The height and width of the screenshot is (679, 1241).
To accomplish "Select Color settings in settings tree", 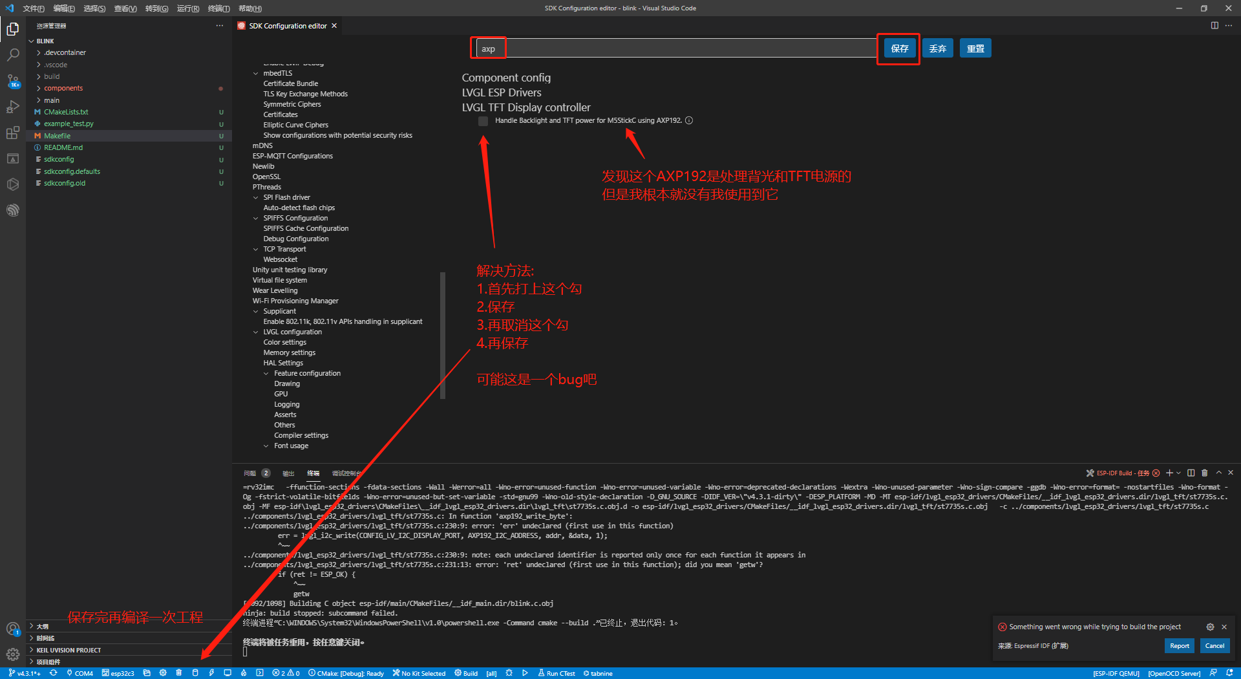I will (285, 342).
